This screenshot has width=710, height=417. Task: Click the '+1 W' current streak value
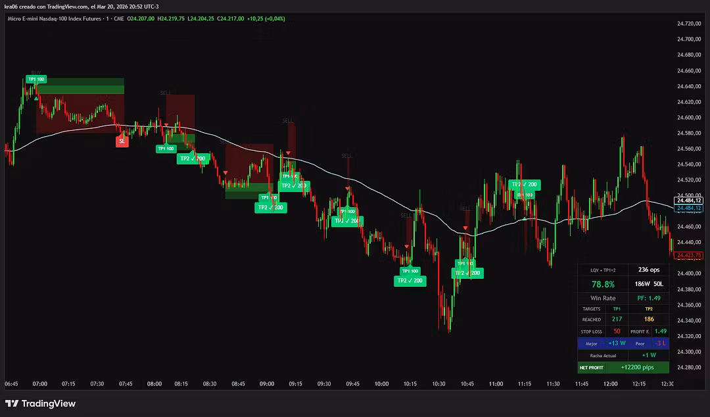tap(649, 355)
